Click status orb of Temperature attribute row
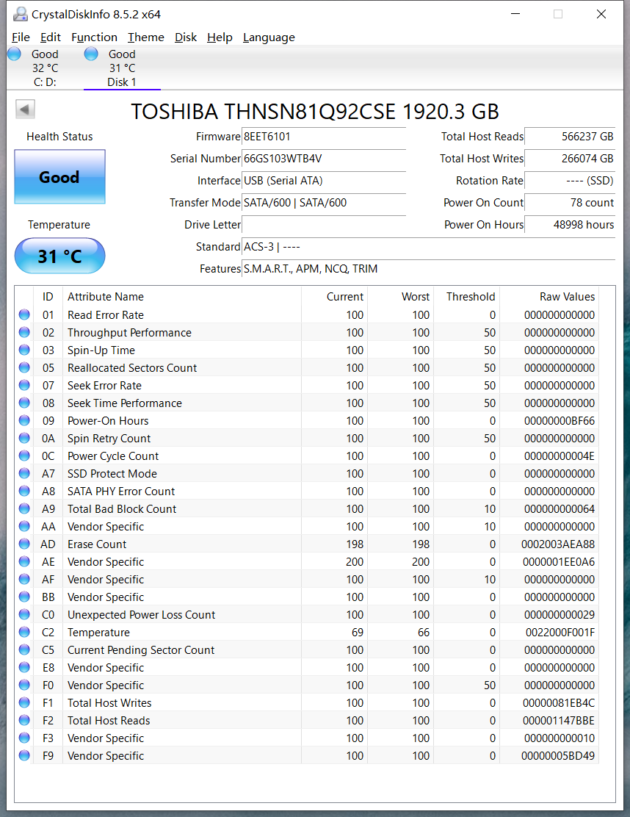 pyautogui.click(x=24, y=632)
